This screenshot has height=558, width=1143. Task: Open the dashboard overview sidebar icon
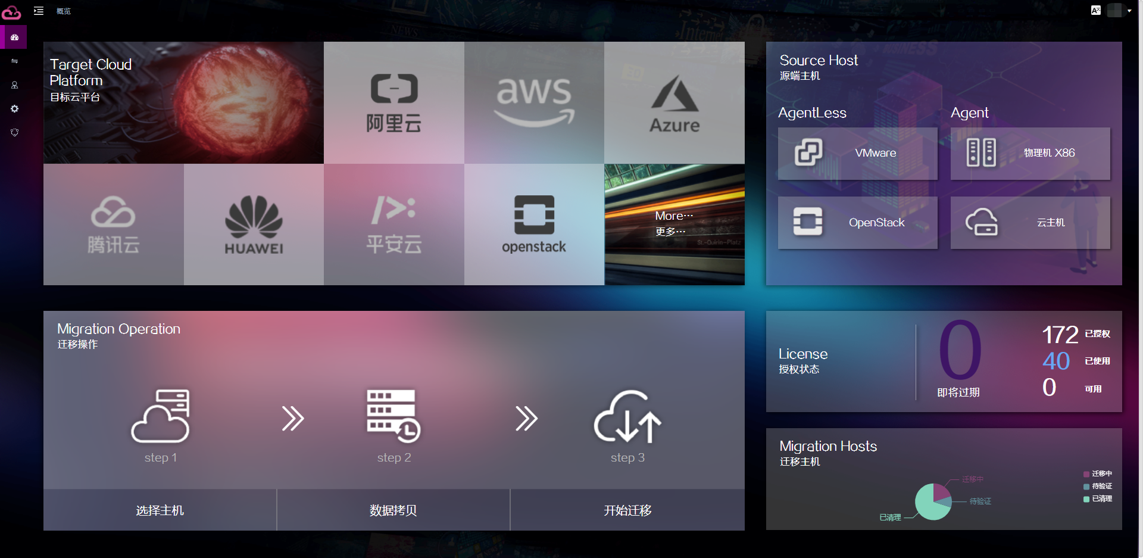pos(14,37)
